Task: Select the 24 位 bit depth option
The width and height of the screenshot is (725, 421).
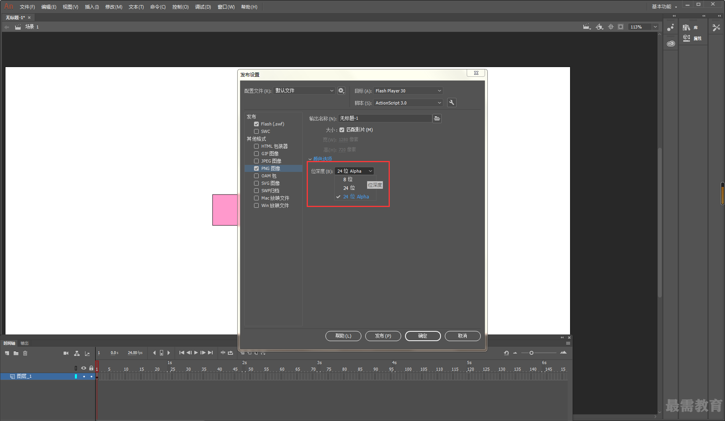Action: click(x=349, y=188)
